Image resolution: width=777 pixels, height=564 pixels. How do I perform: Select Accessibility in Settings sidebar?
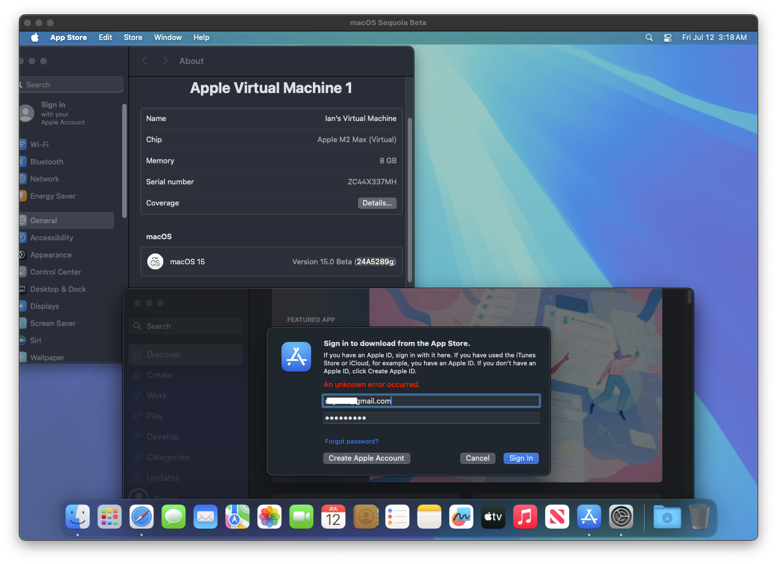tap(67, 238)
